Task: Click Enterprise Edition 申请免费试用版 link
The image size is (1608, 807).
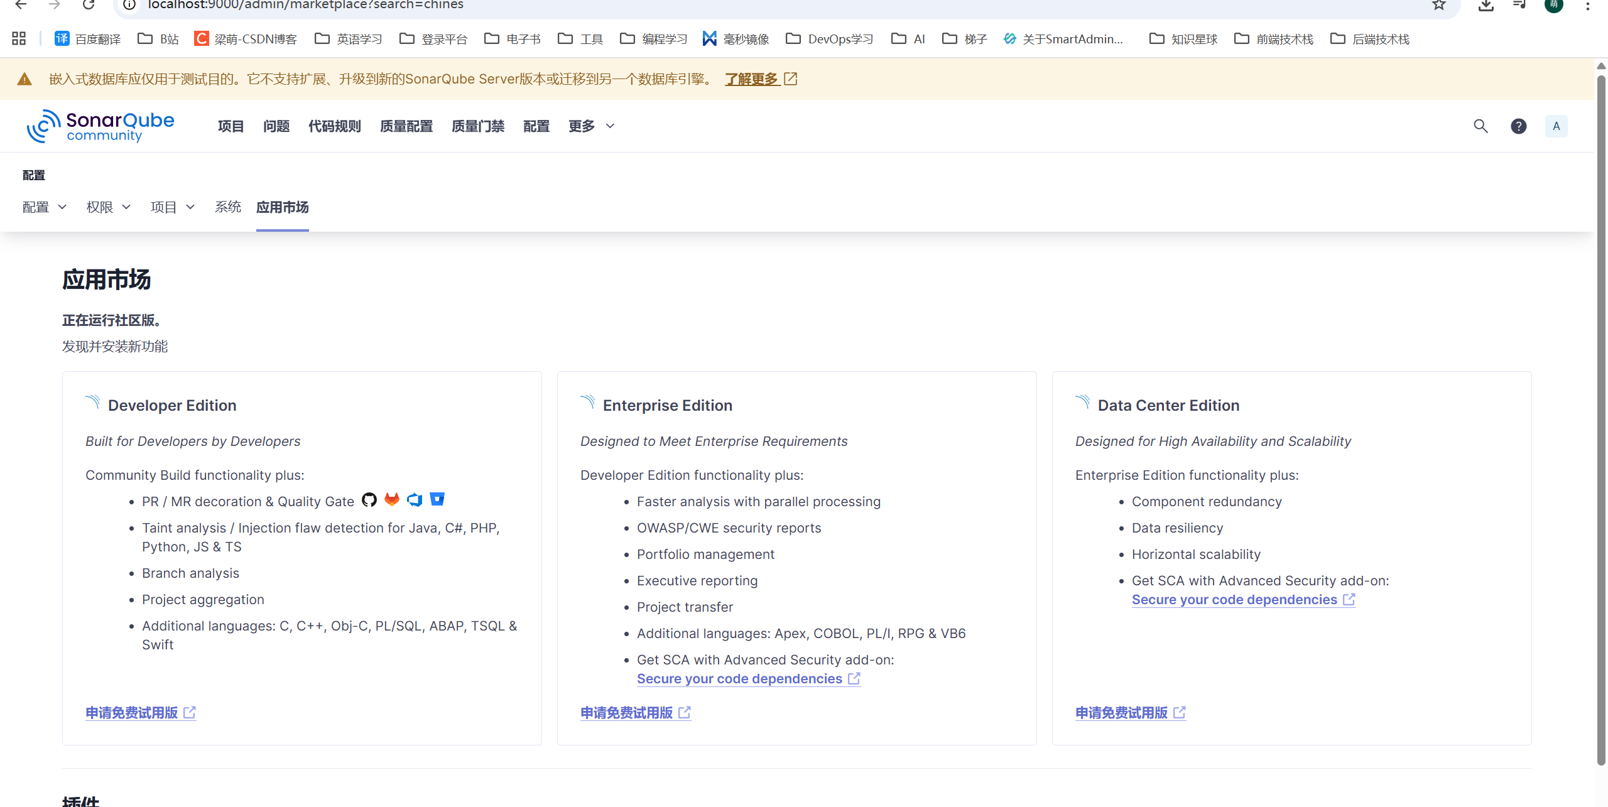Action: pyautogui.click(x=636, y=713)
